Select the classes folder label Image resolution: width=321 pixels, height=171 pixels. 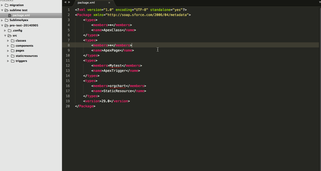click(x=21, y=41)
